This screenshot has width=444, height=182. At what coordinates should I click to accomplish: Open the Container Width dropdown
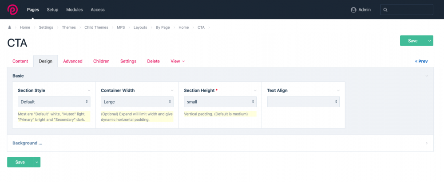pyautogui.click(x=137, y=102)
